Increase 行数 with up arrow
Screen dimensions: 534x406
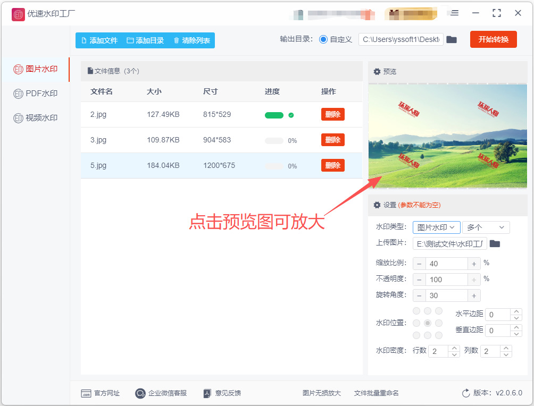pyautogui.click(x=454, y=348)
